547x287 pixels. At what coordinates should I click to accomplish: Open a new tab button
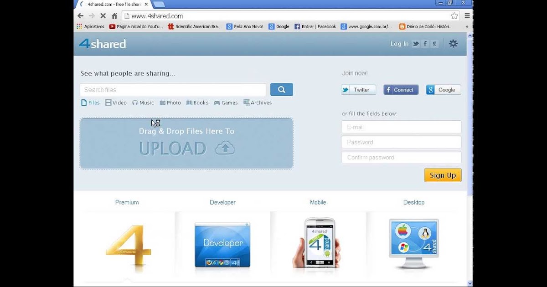[159, 4]
